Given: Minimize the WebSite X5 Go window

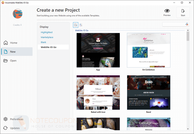Looking at the screenshot, I should click(174, 2).
